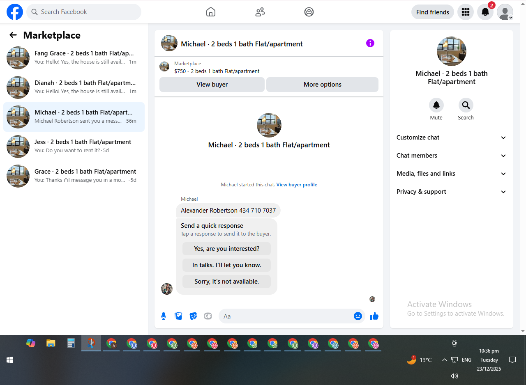This screenshot has width=526, height=385.
Task: Send quick response 'Yes, are you interested?'
Action: pos(227,249)
